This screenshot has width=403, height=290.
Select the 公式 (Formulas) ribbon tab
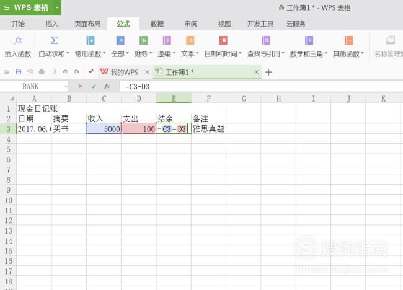pos(123,24)
